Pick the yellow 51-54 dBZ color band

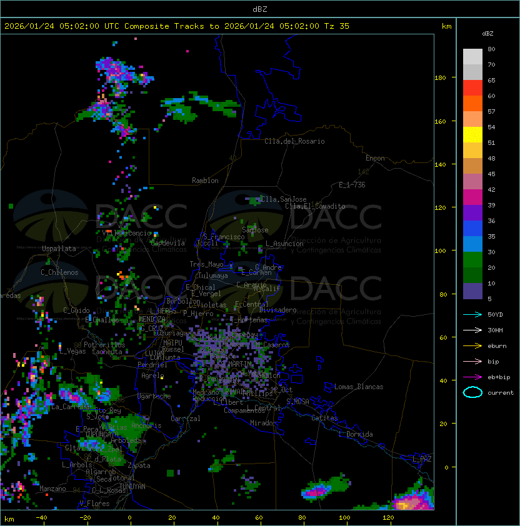coord(472,135)
